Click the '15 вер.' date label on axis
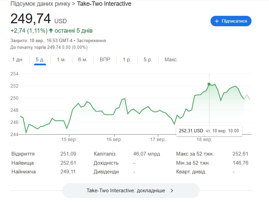This screenshot has height=202, width=269. [x=69, y=139]
